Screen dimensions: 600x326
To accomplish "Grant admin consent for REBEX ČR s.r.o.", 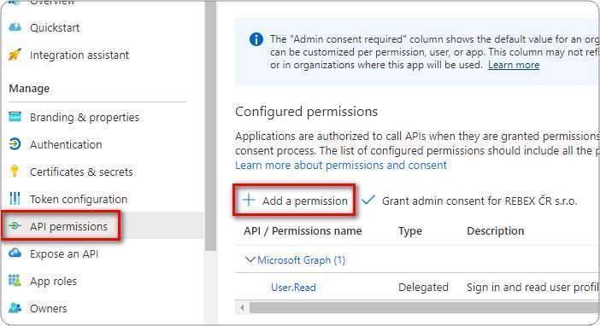I will point(469,201).
